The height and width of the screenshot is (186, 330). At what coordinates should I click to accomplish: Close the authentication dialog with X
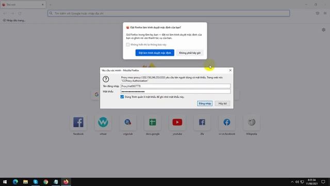coord(230,70)
